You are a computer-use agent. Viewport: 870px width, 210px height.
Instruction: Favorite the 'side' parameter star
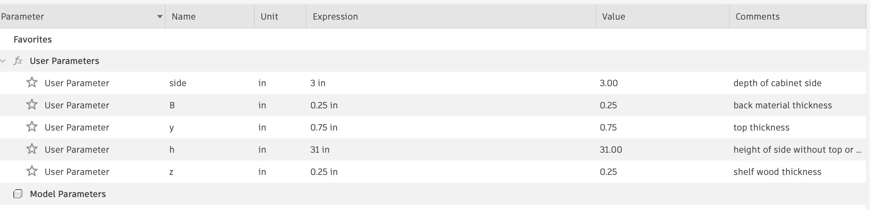[32, 82]
